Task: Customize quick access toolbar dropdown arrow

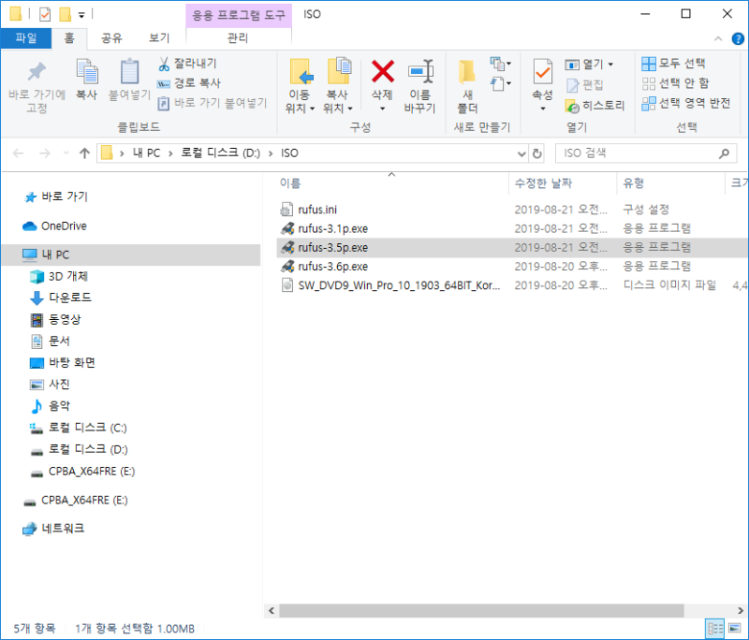Action: (x=81, y=15)
